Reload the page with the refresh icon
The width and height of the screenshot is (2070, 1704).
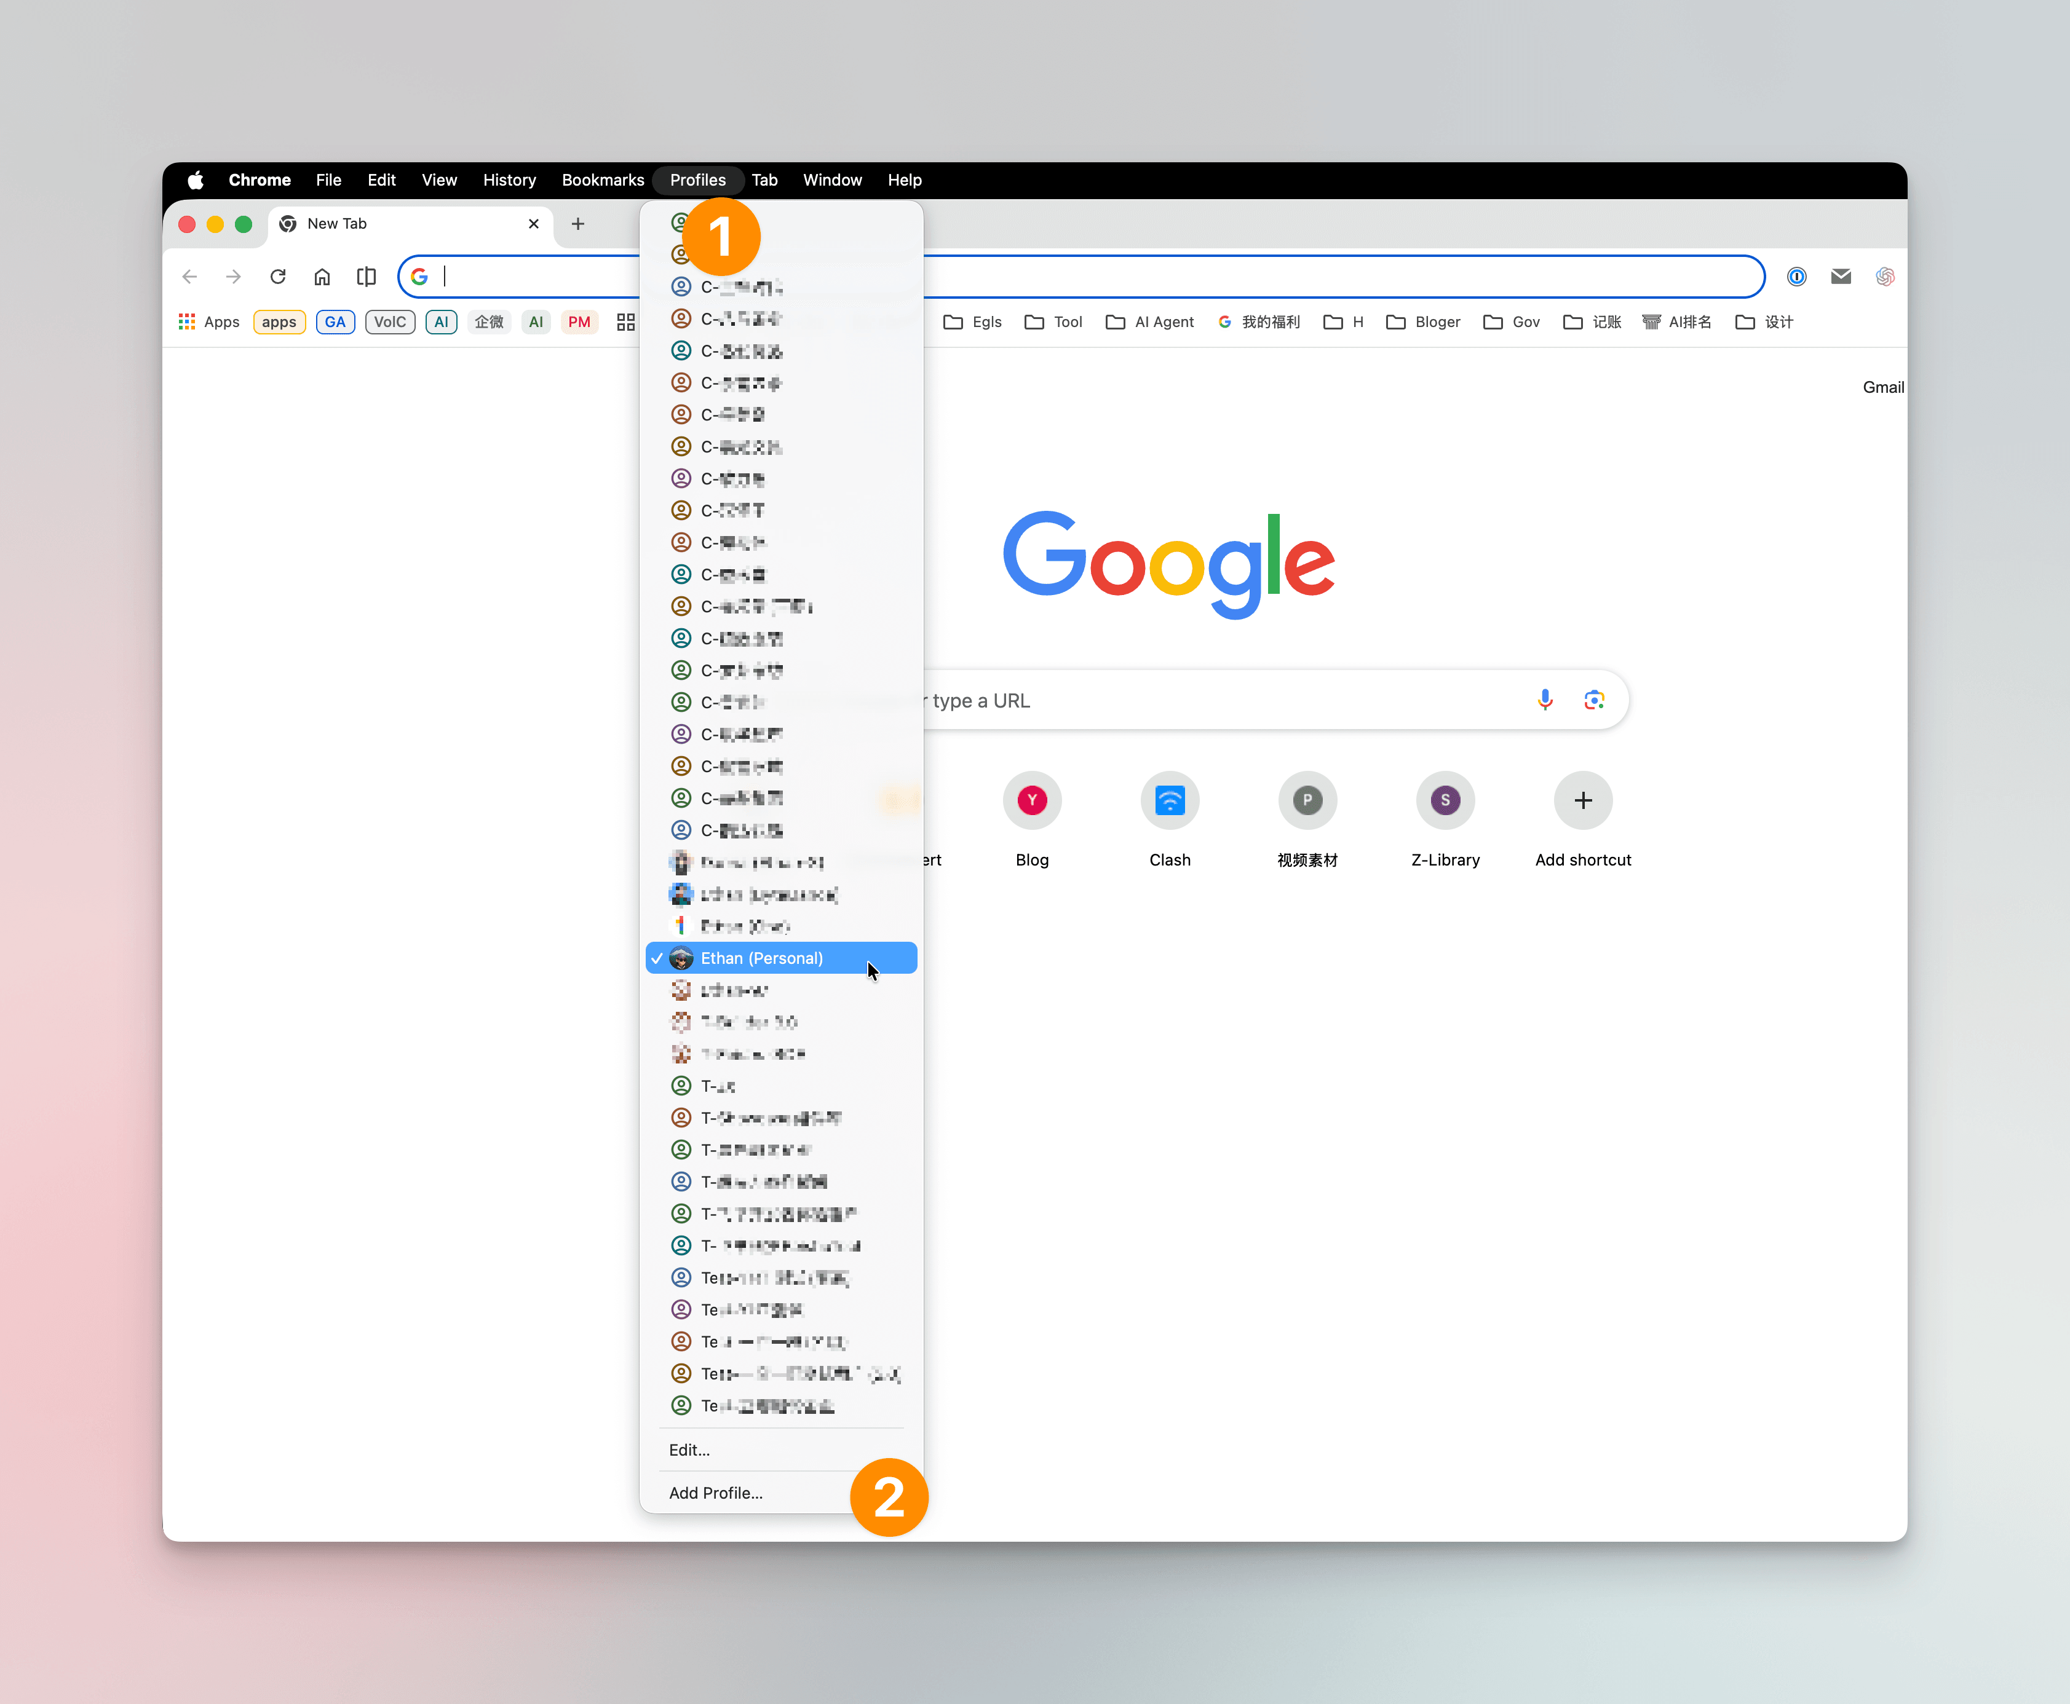[x=278, y=276]
